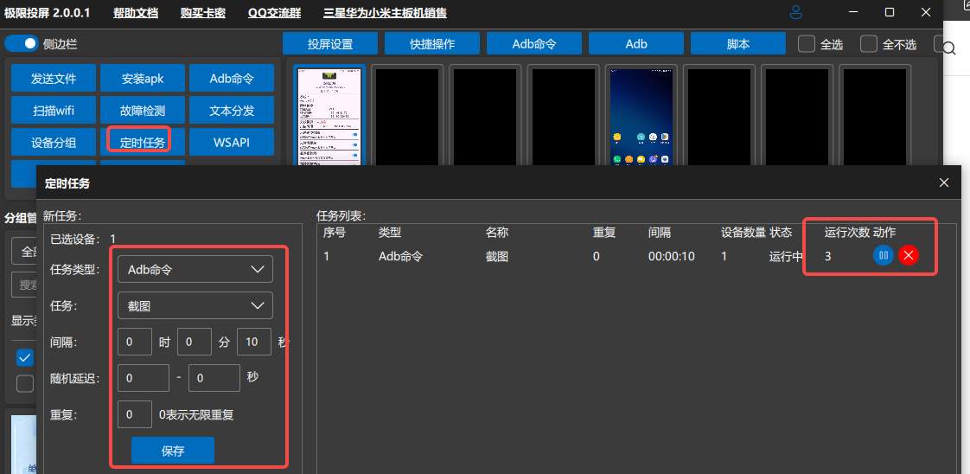This screenshot has width=970, height=474.
Task: Focus the second 随机延迟 field
Action: click(214, 378)
